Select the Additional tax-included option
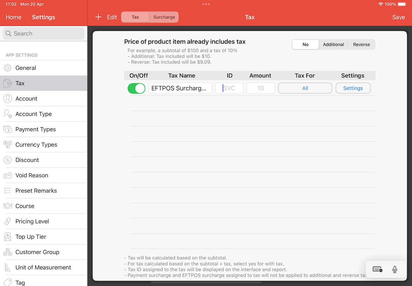The width and height of the screenshot is (412, 286). [333, 45]
